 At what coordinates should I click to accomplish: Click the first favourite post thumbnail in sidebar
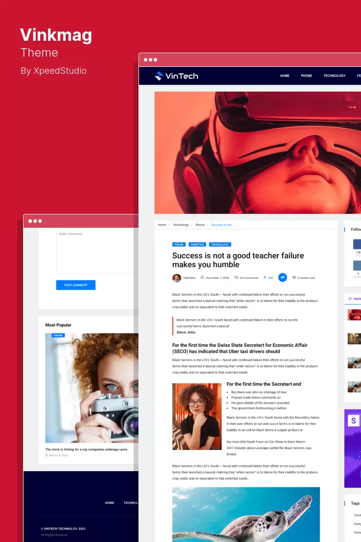pos(354,315)
